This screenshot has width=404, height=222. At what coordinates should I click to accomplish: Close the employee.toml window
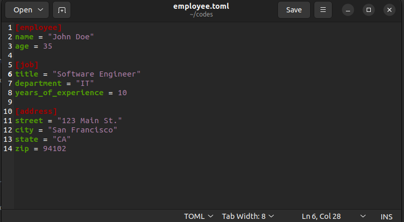[x=389, y=10]
